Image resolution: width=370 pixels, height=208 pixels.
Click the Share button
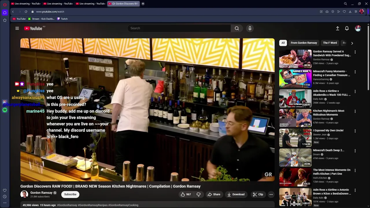[x=214, y=194]
